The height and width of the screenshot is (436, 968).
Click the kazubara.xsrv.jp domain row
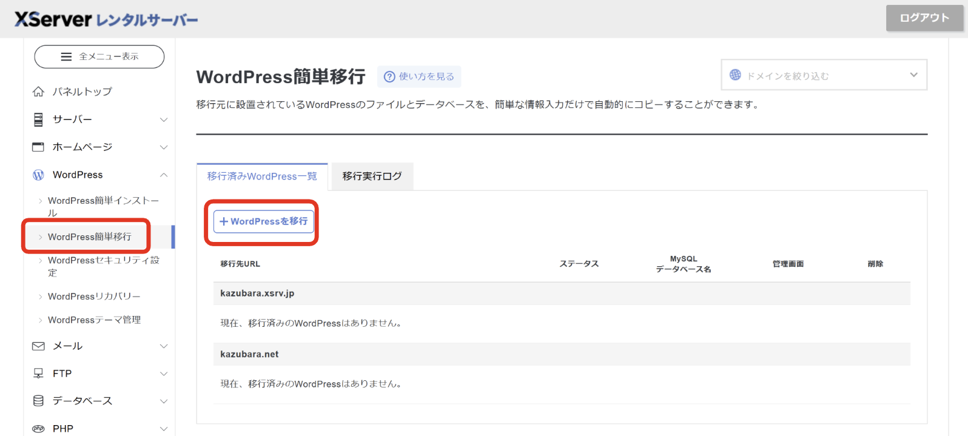(x=562, y=293)
